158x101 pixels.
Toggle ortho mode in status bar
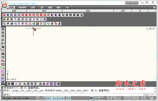point(45,98)
